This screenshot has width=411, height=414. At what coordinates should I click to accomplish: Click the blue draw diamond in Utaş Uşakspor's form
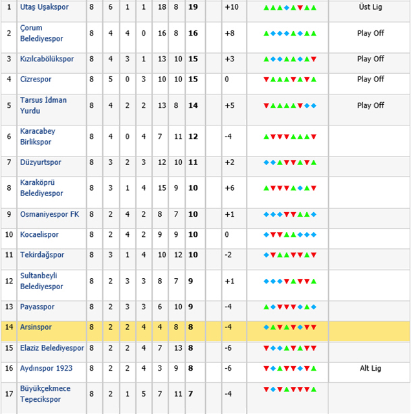click(287, 8)
